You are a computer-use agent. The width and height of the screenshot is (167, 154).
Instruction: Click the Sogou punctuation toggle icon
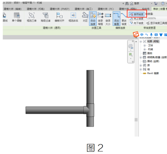point(147,35)
